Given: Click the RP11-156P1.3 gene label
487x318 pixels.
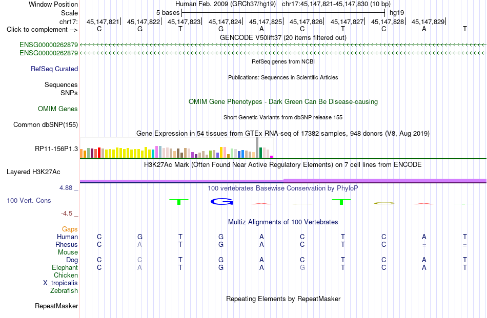Looking at the screenshot, I should click(x=56, y=149).
